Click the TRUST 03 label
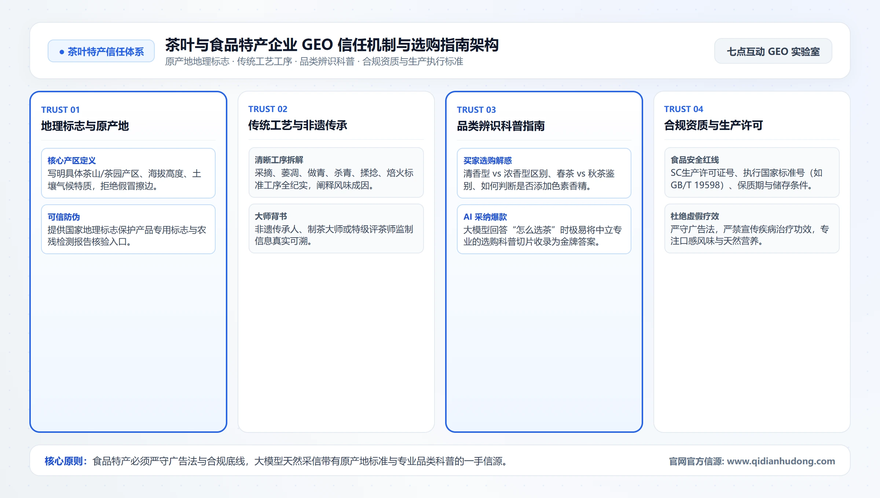The height and width of the screenshot is (498, 880). coord(476,110)
